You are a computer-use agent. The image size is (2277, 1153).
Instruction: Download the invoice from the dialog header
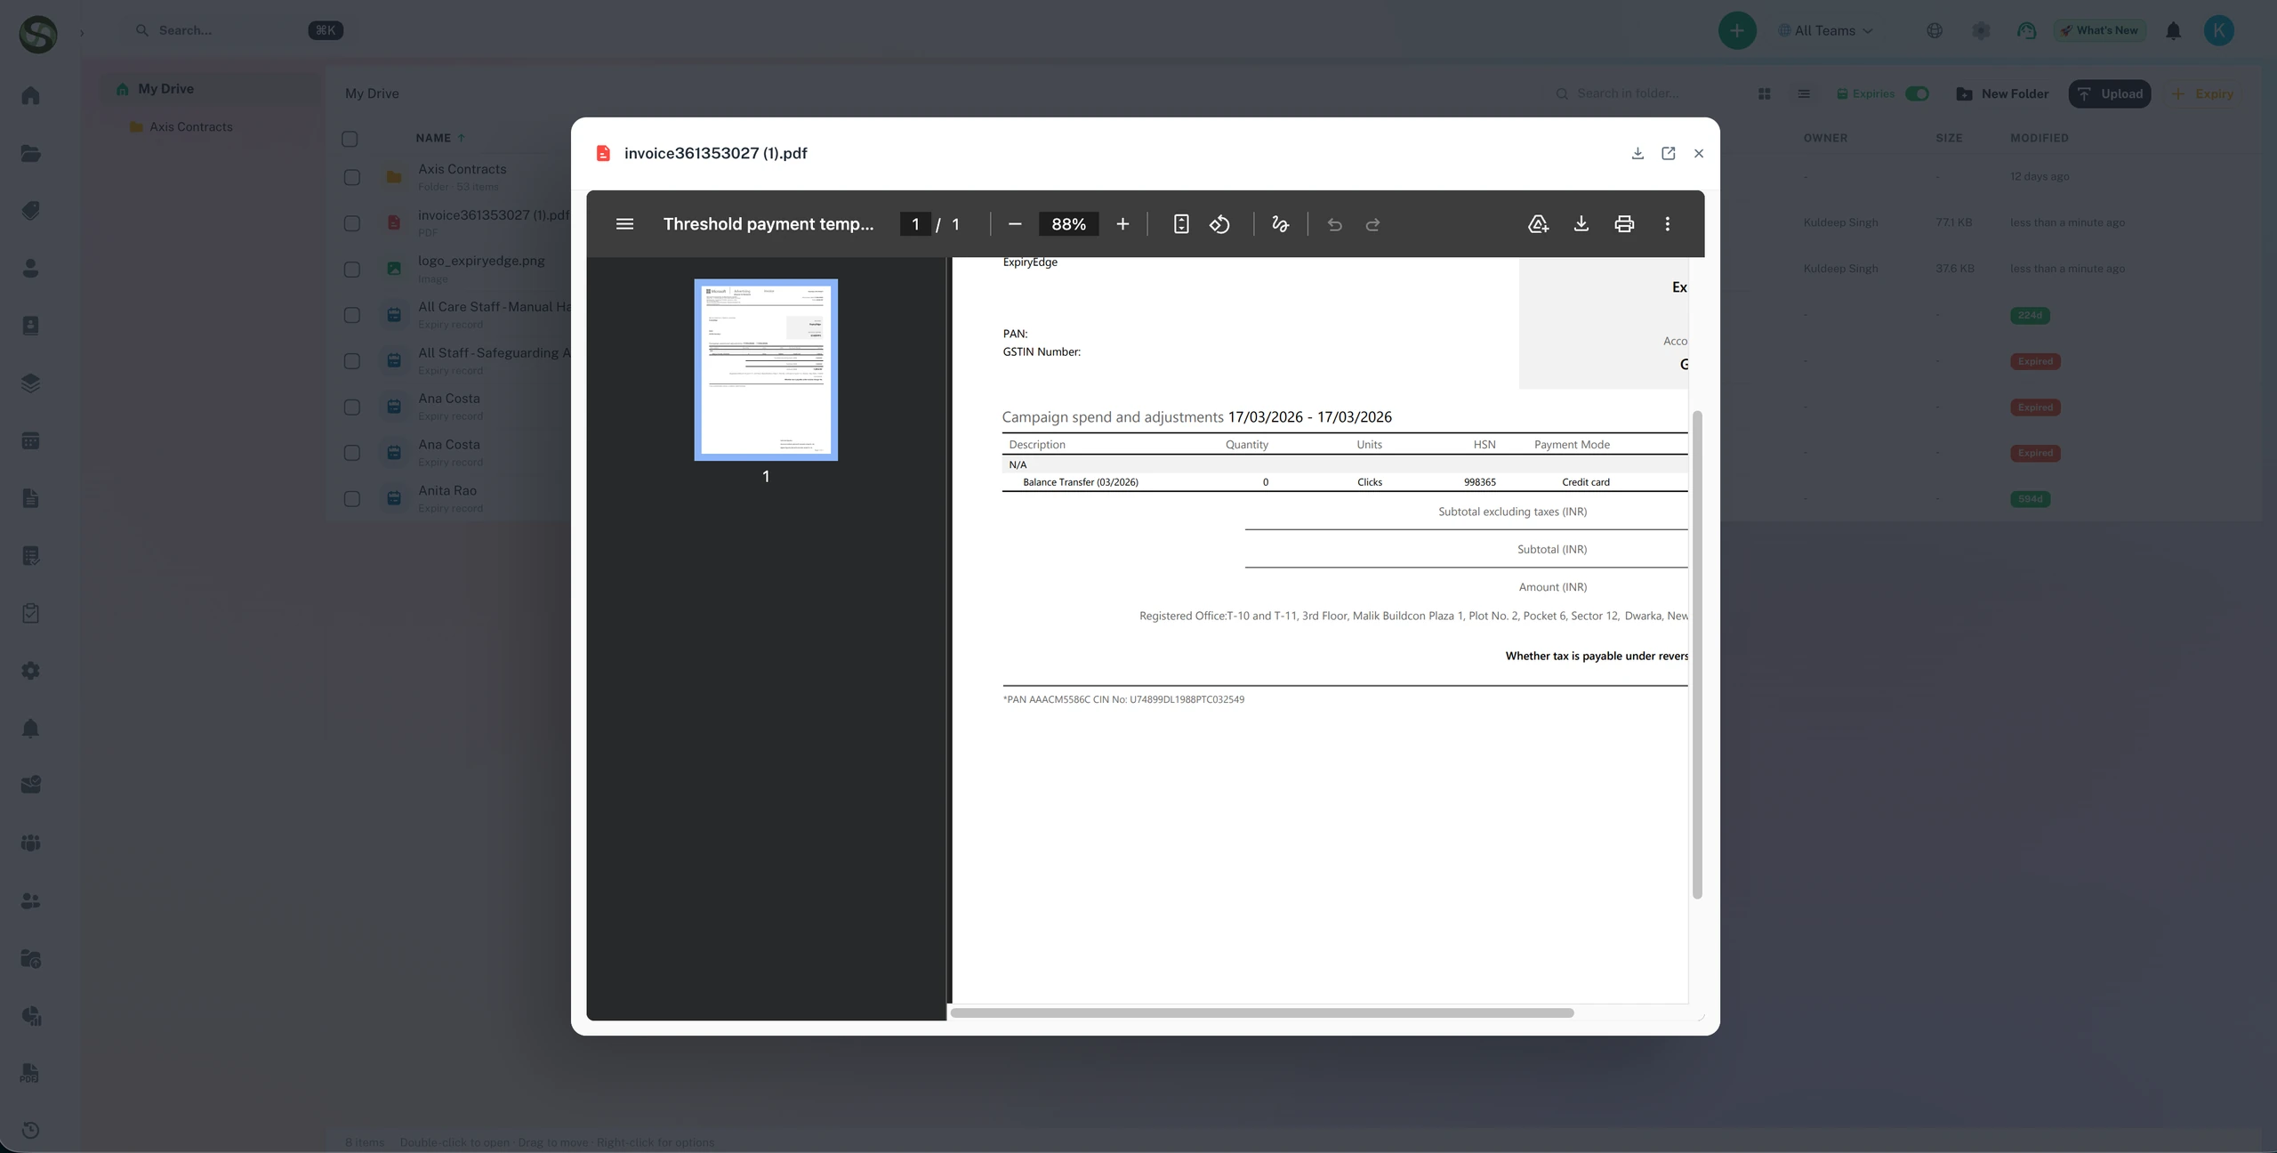coord(1637,153)
